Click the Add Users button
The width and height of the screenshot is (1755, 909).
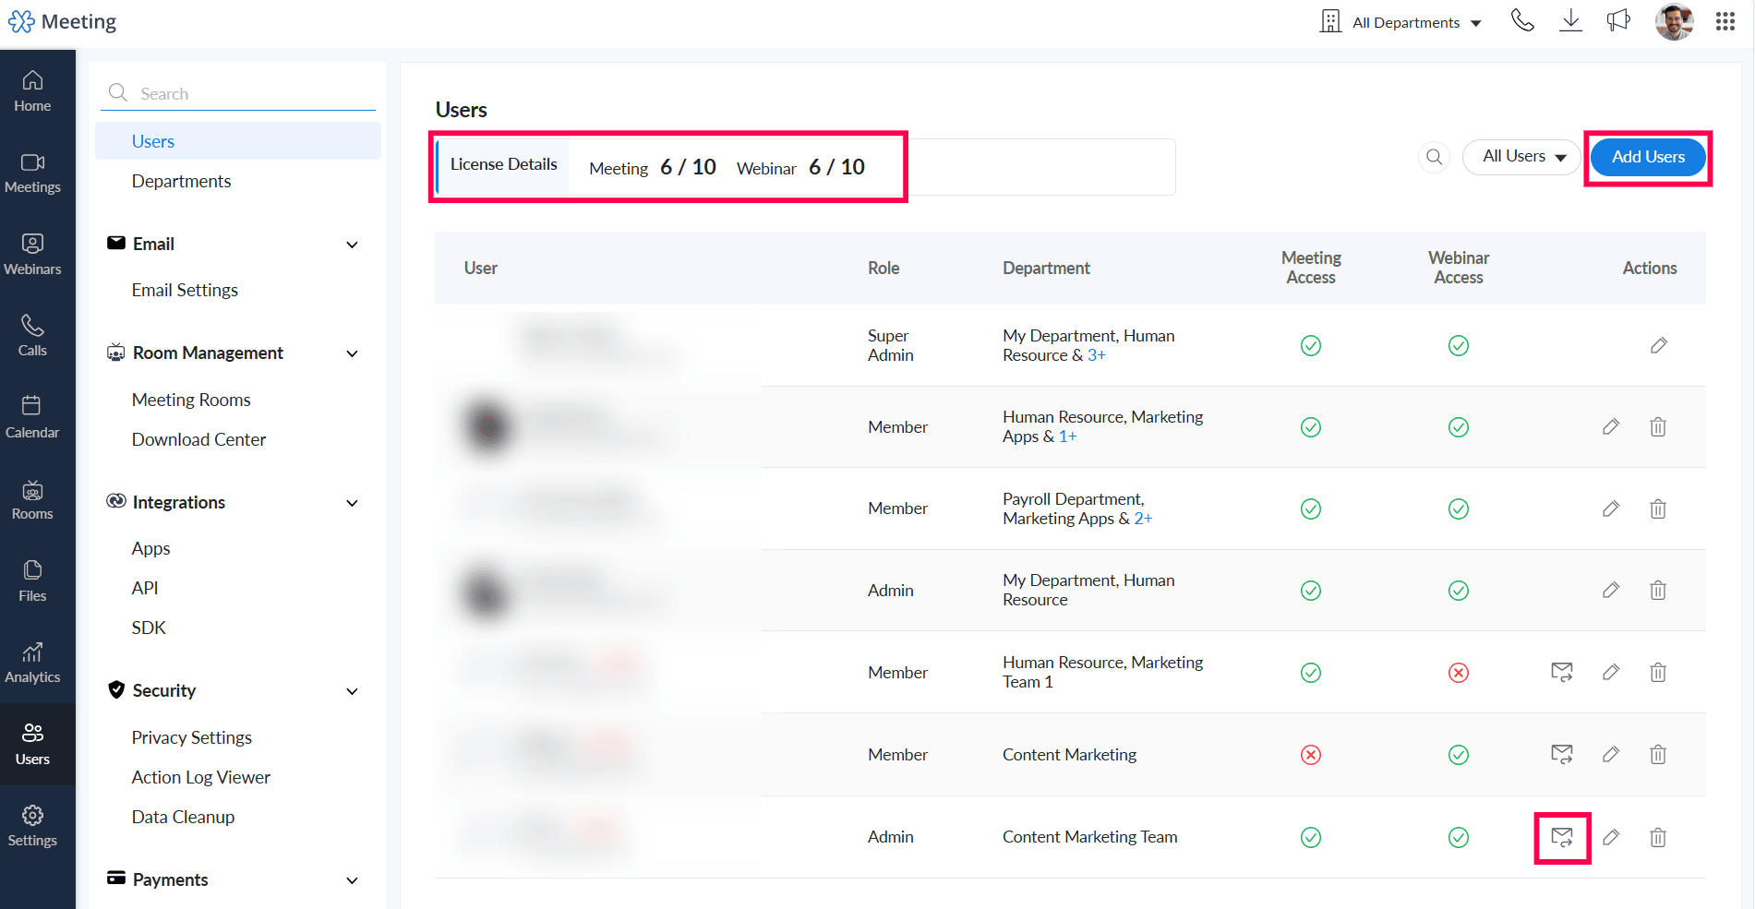(1648, 157)
